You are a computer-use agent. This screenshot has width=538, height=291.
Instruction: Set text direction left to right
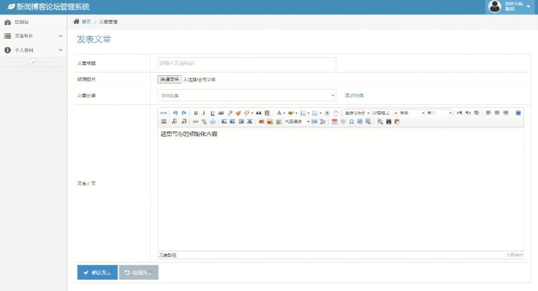459,113
